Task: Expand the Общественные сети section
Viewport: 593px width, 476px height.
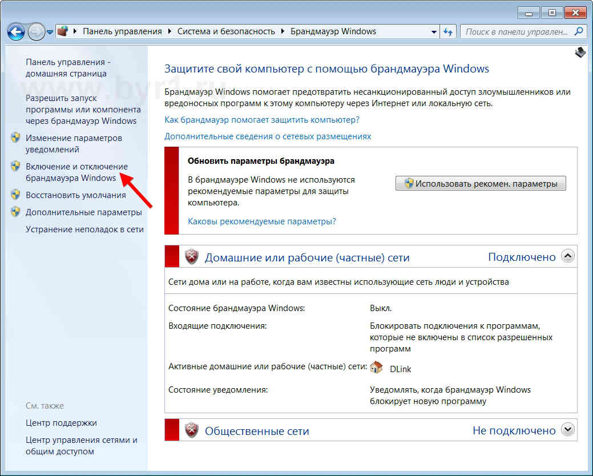Action: 568,429
